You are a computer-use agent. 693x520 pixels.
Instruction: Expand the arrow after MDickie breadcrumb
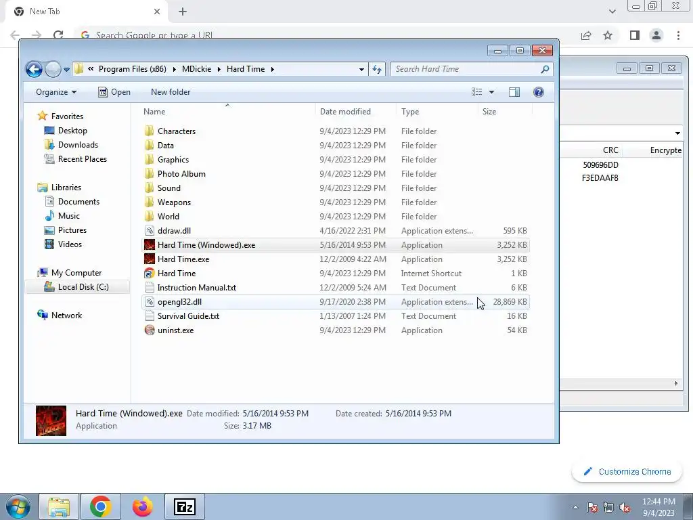219,69
